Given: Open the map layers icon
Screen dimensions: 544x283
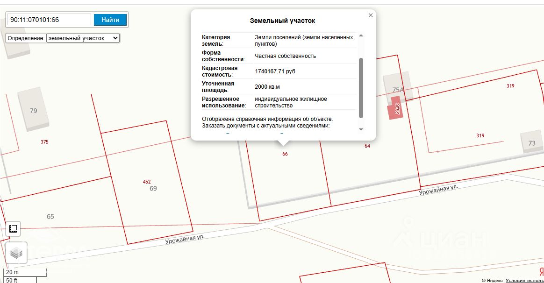Looking at the screenshot, I should (x=16, y=253).
